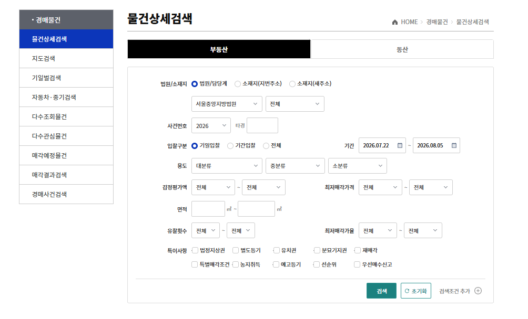The width and height of the screenshot is (528, 319).
Task: Click the maximum 면적 input field
Action: (256, 209)
